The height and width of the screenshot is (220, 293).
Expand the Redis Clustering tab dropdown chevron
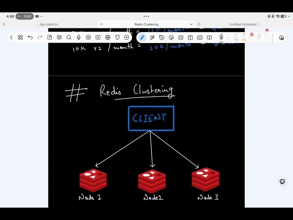(191, 24)
